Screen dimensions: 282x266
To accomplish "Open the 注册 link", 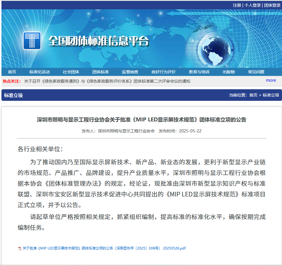I will [237, 5].
